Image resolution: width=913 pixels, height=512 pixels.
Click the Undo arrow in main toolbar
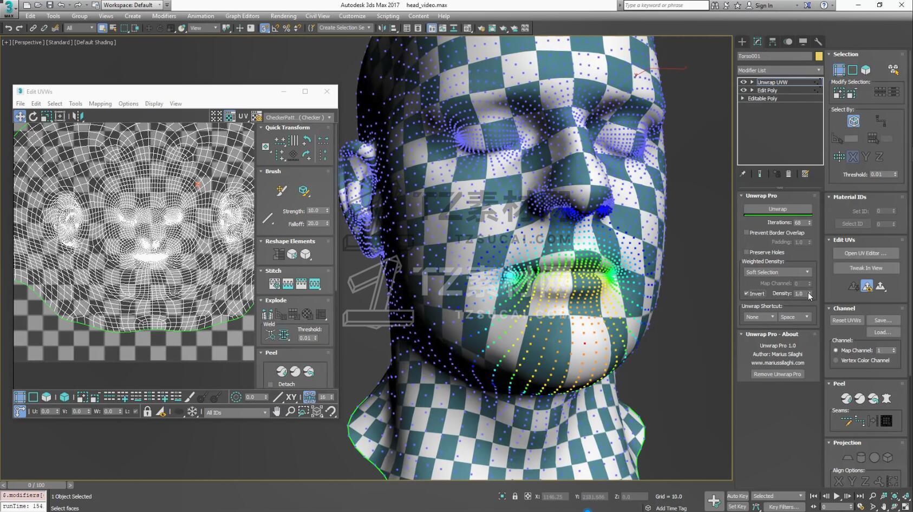pos(8,28)
